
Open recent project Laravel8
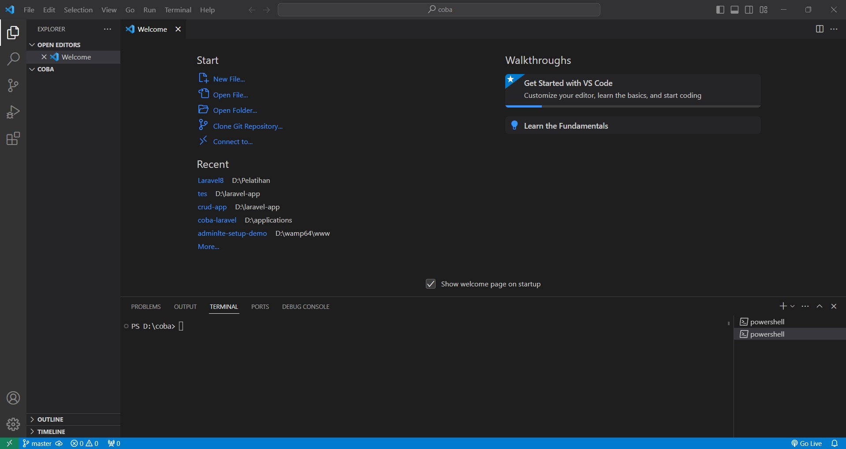pos(211,180)
